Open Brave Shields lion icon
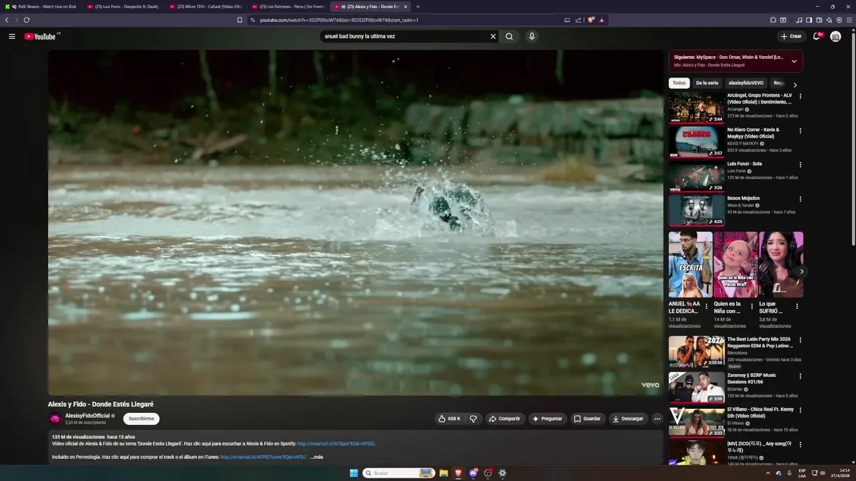The width and height of the screenshot is (856, 481). coord(591,20)
